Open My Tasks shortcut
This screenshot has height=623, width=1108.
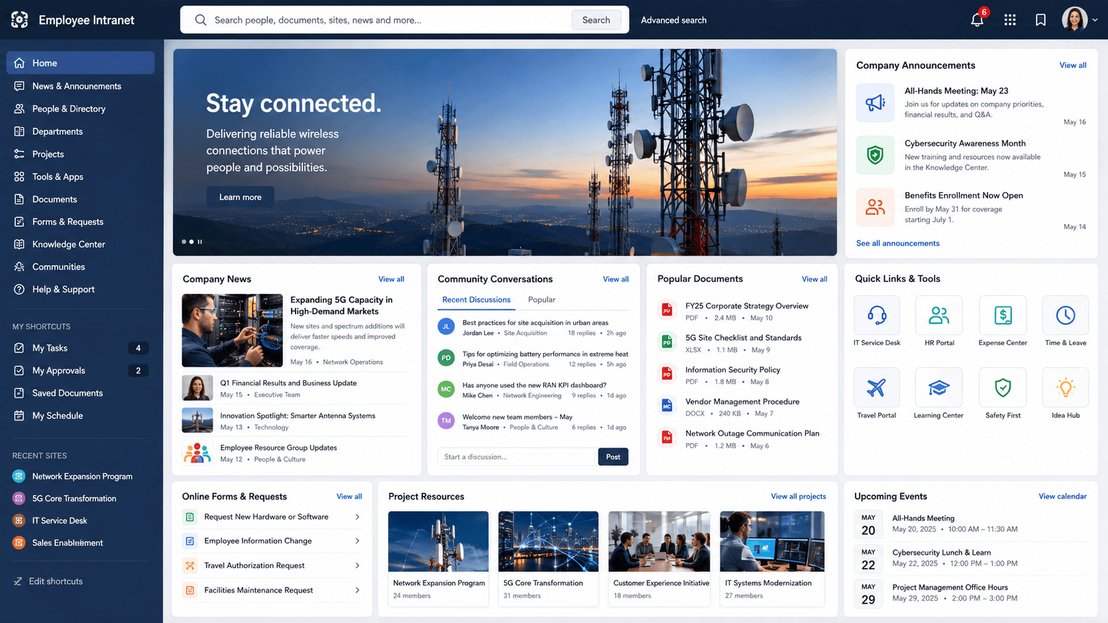tap(80, 348)
